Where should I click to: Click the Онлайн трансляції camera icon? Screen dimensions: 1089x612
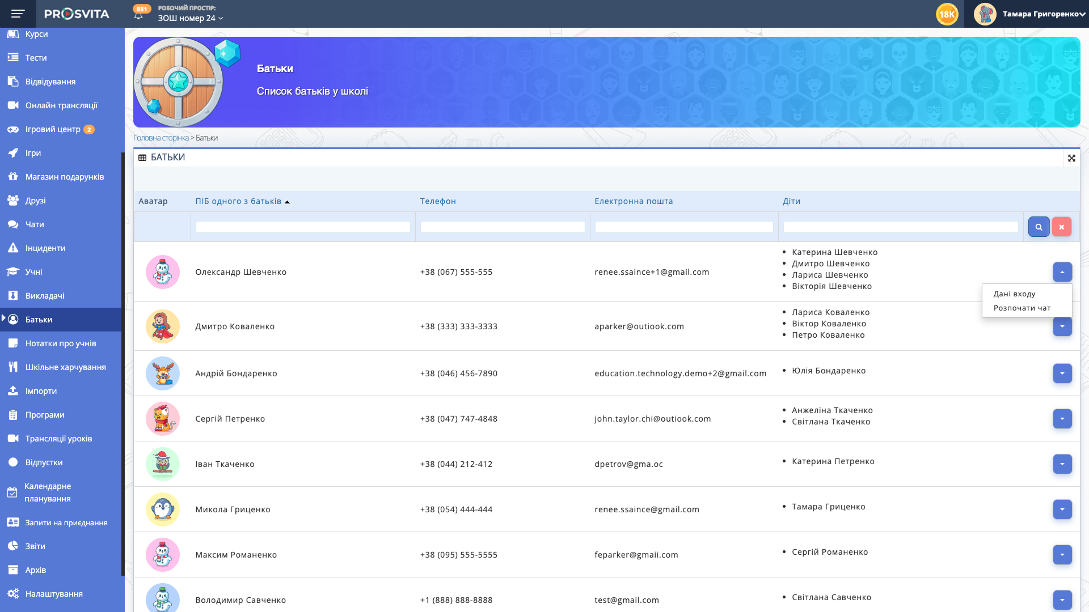tap(13, 105)
